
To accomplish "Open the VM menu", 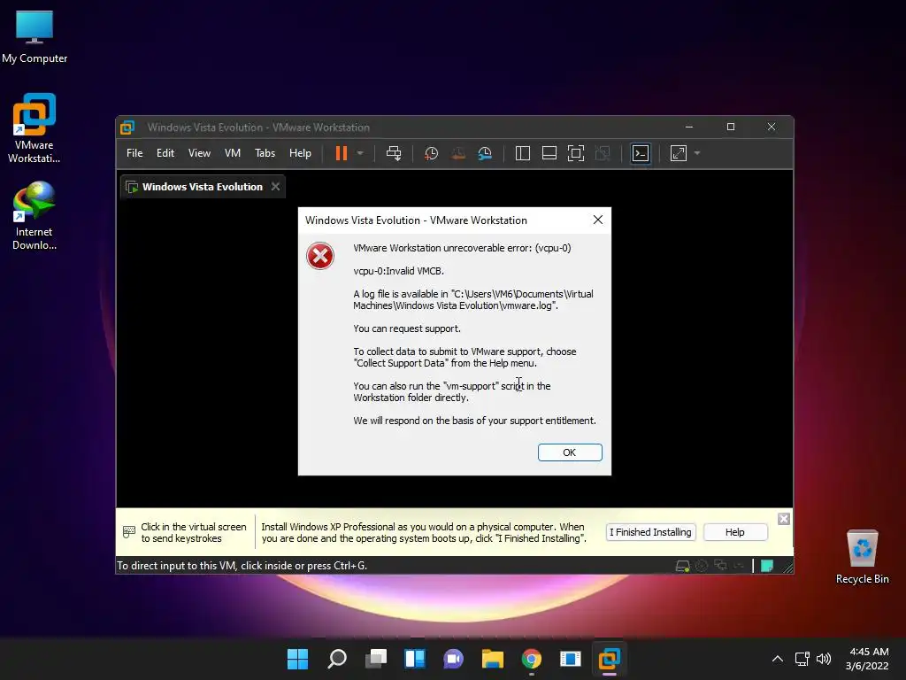I will (x=233, y=153).
